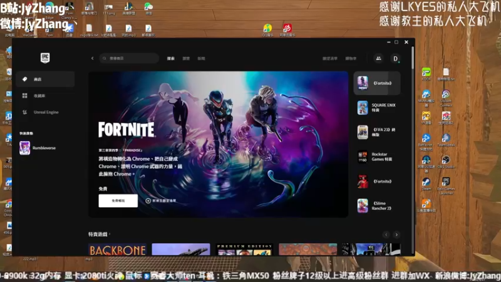501x282 pixels.
Task: Click the launcher's vertical scrollbar
Action: [413, 58]
